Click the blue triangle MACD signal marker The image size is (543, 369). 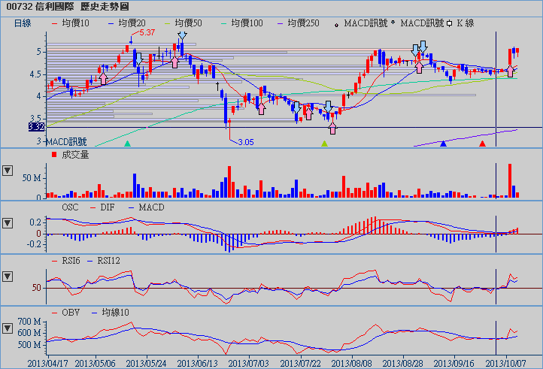(x=443, y=143)
